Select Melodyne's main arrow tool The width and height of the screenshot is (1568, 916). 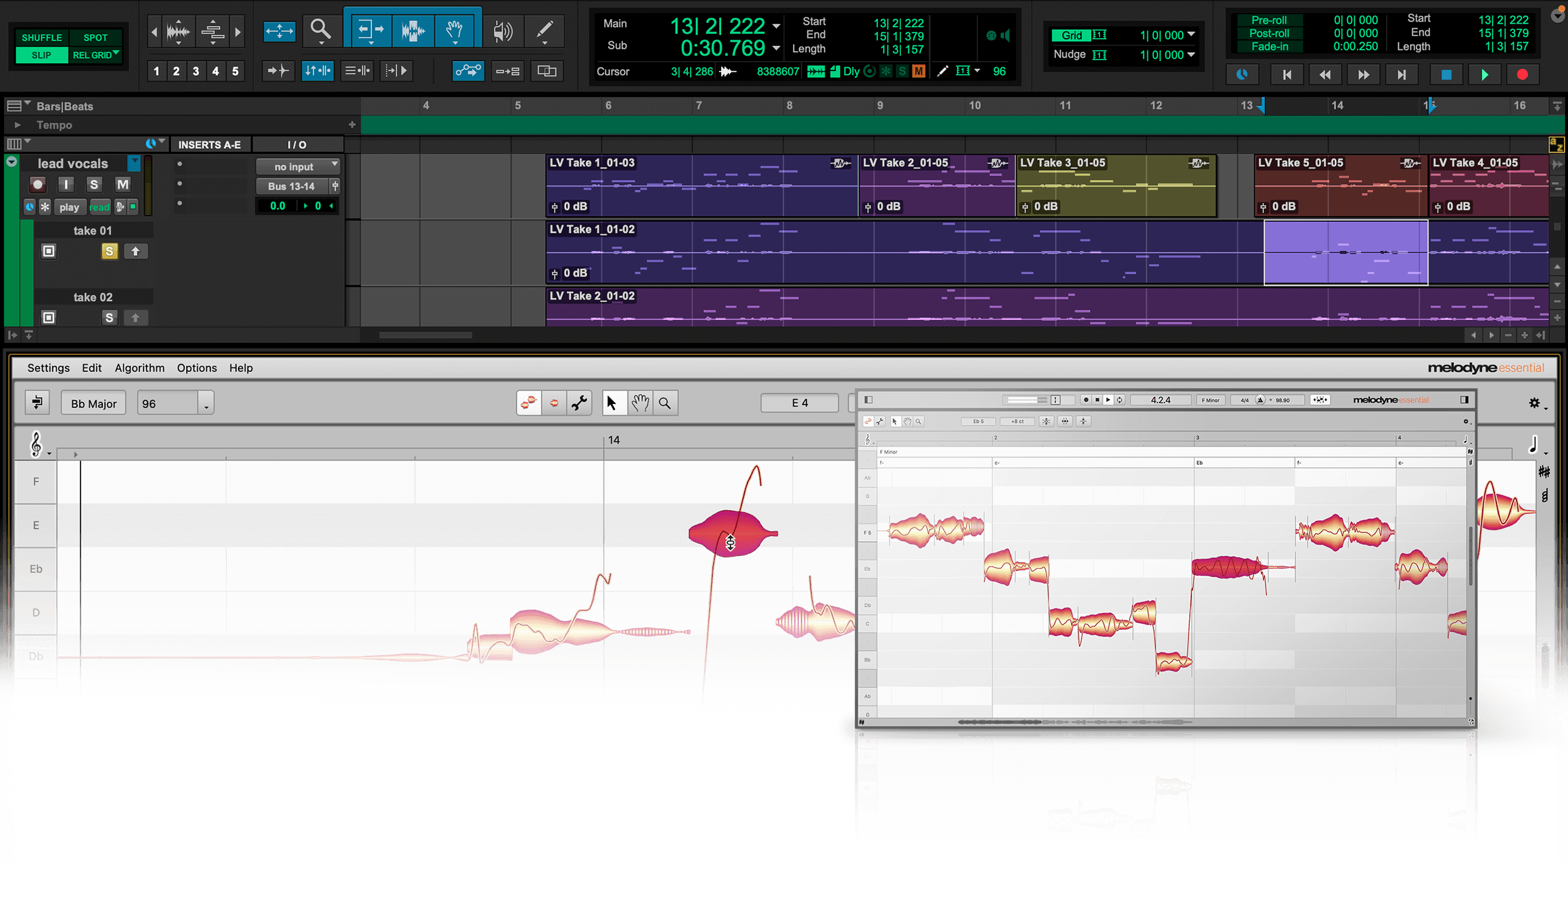coord(612,403)
